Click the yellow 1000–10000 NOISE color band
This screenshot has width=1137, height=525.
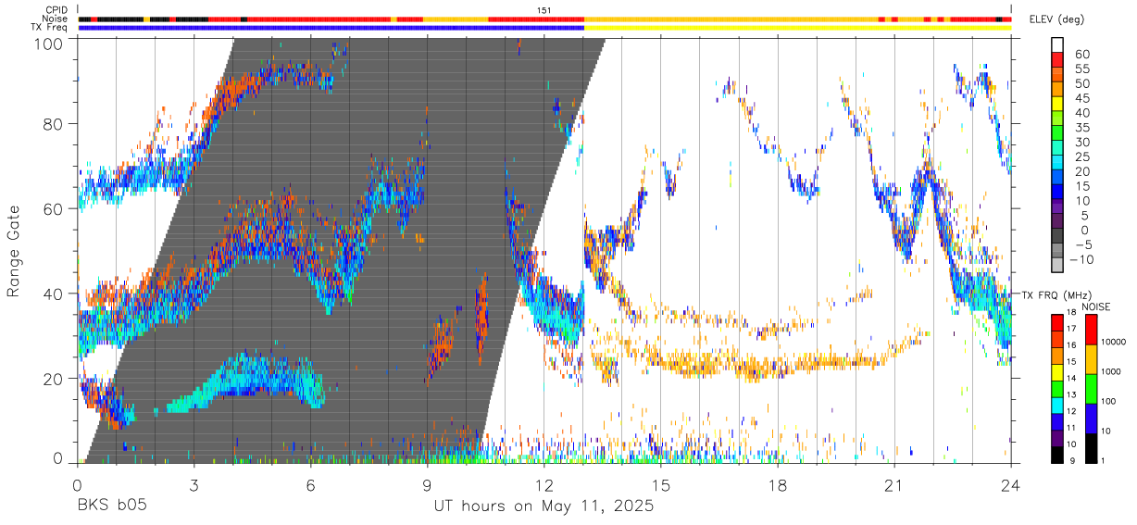coord(1090,359)
